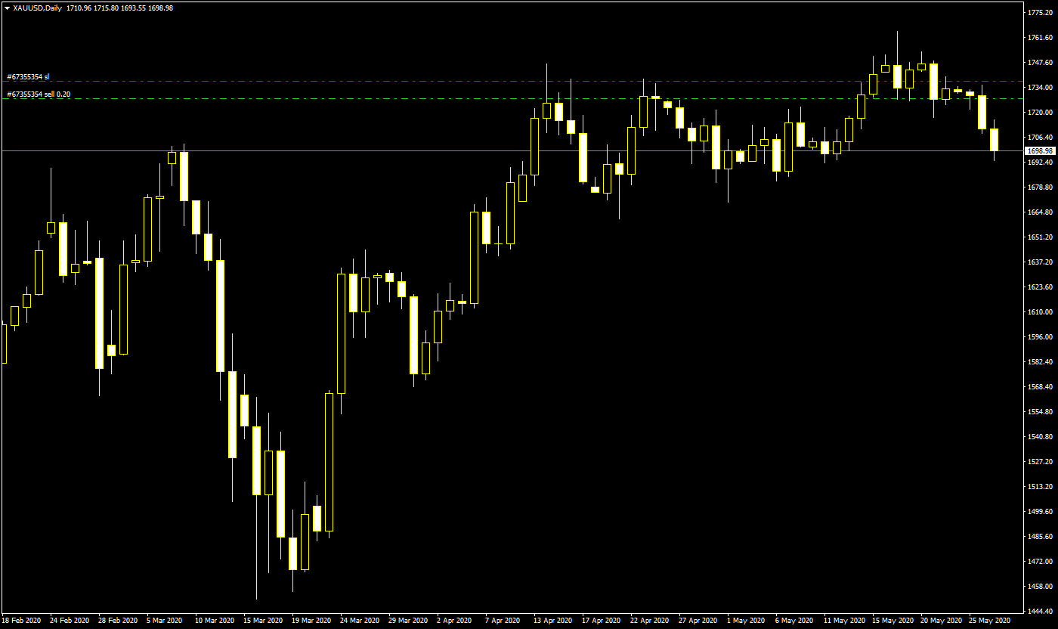Viewport: 1058px width, 629px height.
Task: Click the current price tag 1698.98 on axis
Action: click(1041, 151)
